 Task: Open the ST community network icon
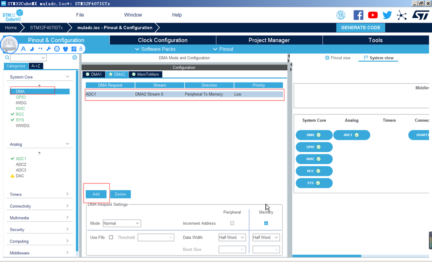(x=401, y=15)
